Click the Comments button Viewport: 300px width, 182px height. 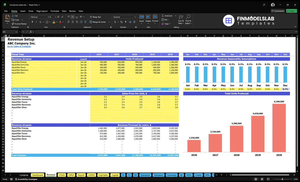(x=278, y=11)
